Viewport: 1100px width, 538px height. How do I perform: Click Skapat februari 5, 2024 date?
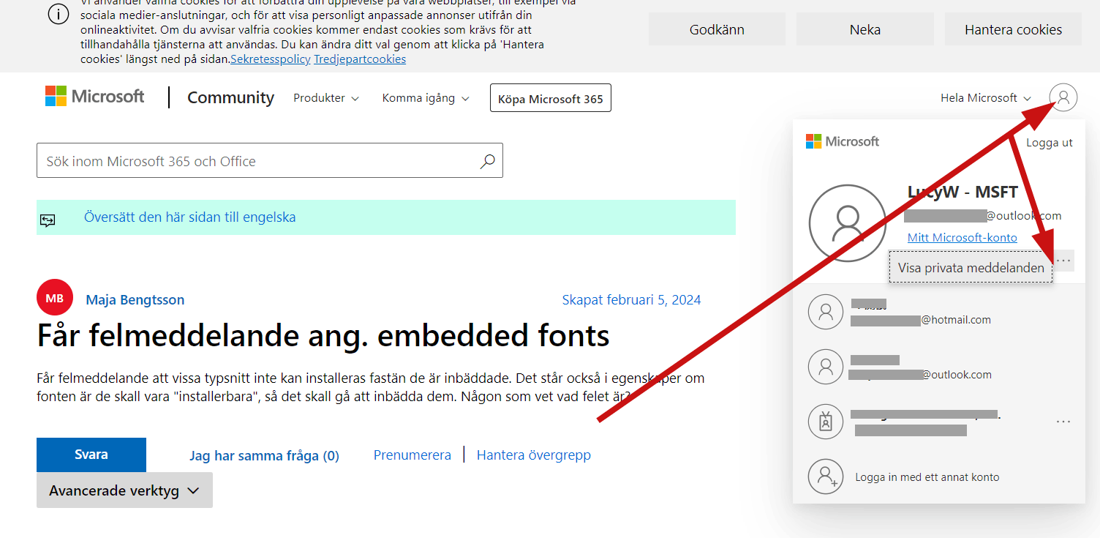(x=631, y=300)
